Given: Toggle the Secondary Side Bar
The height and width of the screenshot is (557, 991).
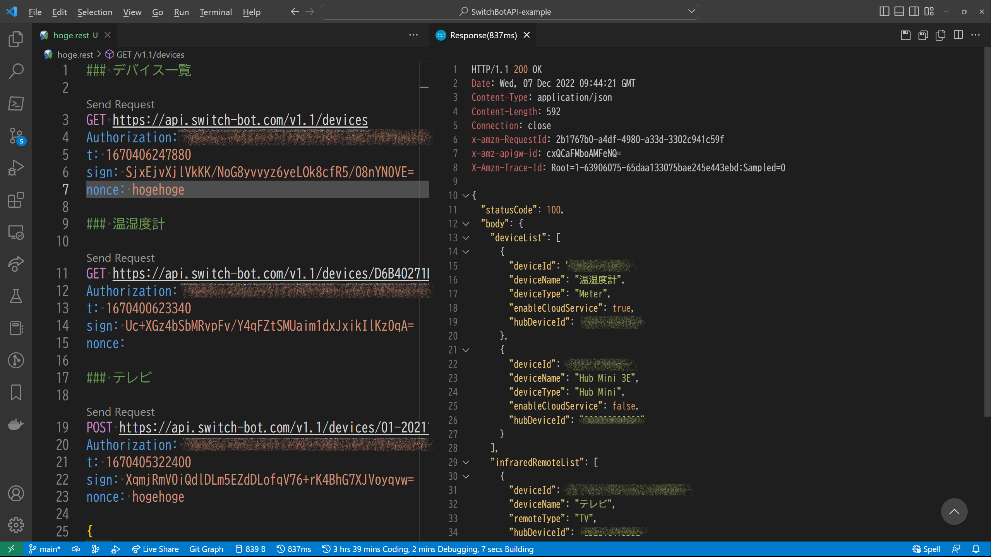Looking at the screenshot, I should click(913, 12).
